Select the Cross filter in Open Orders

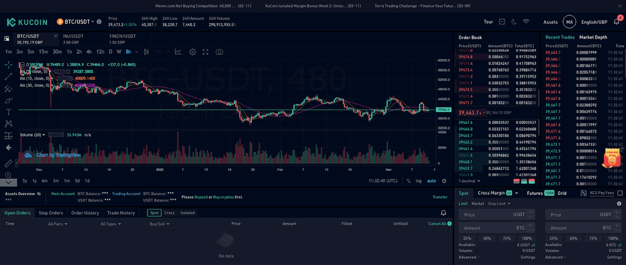coord(169,213)
